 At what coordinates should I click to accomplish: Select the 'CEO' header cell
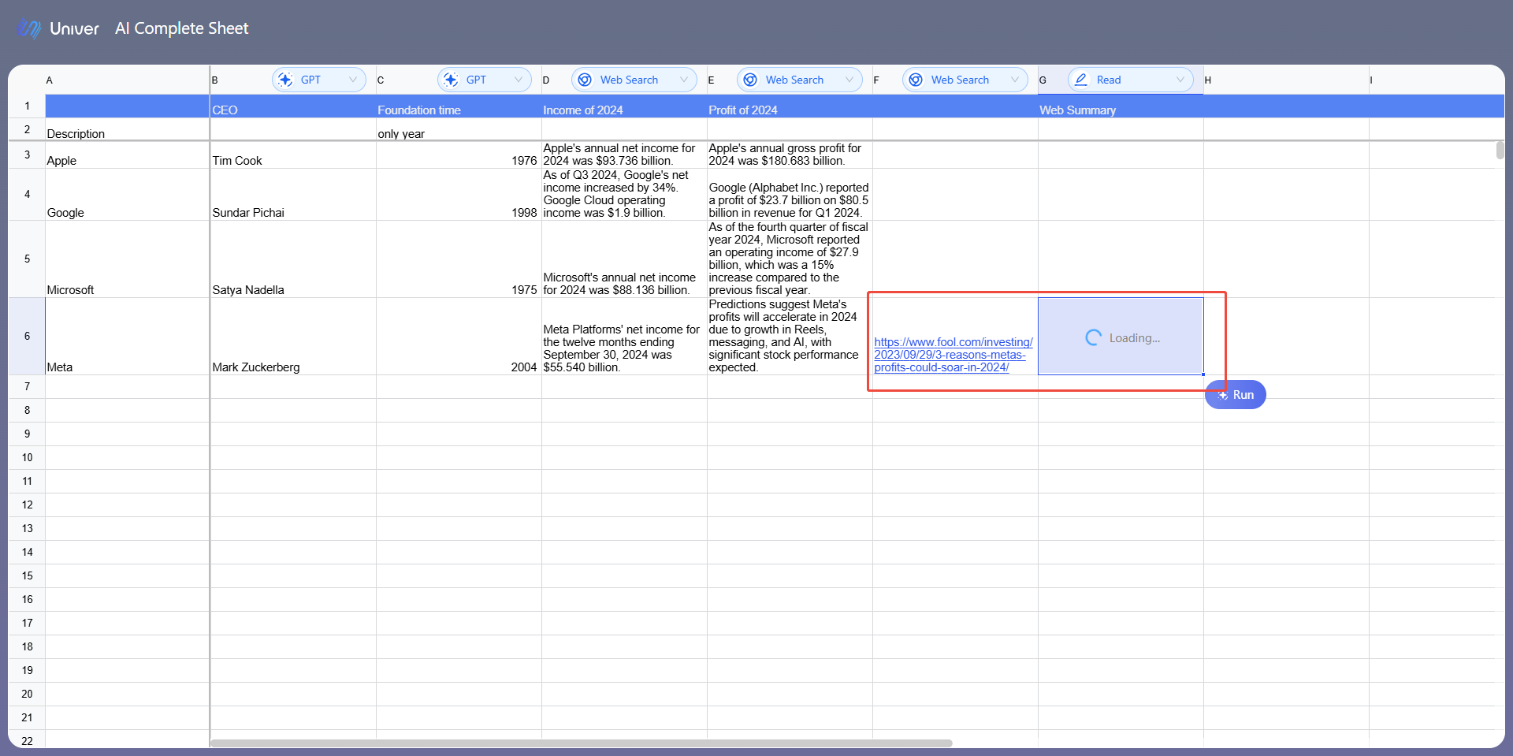(293, 106)
